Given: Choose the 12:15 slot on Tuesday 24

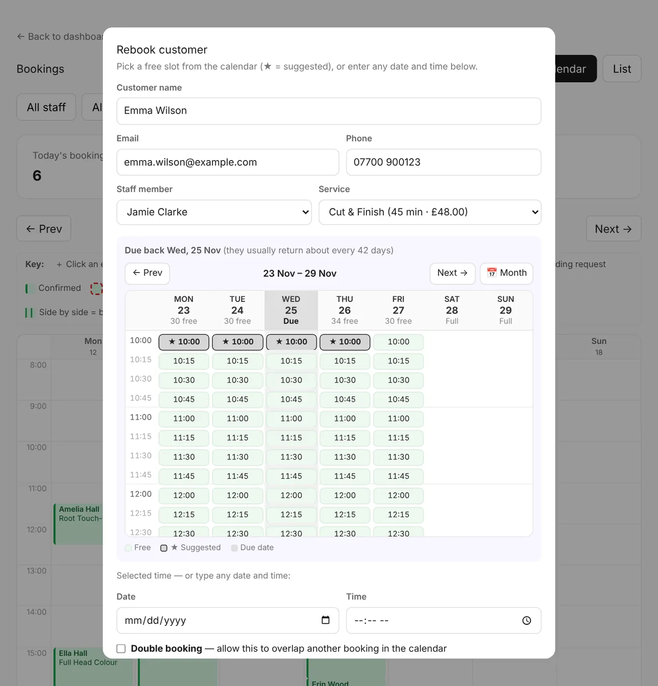Looking at the screenshot, I should point(237,515).
